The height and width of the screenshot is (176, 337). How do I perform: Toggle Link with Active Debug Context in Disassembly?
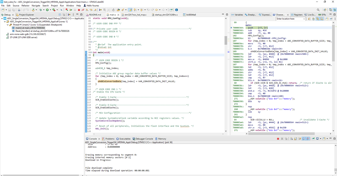(317, 19)
